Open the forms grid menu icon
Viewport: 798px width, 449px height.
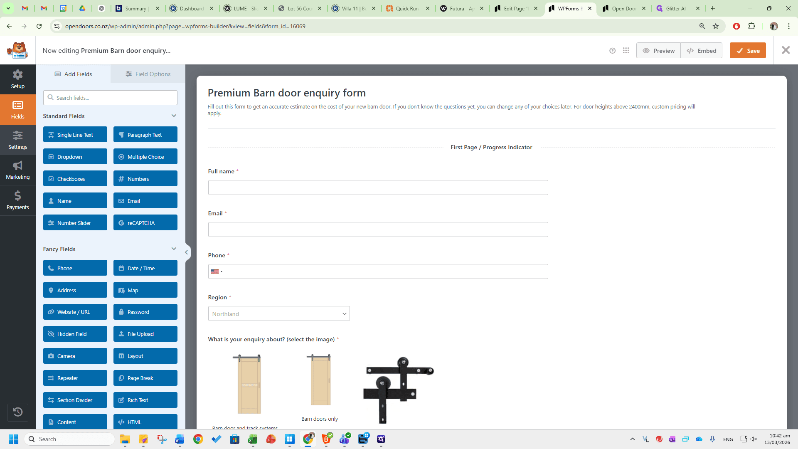coord(626,51)
